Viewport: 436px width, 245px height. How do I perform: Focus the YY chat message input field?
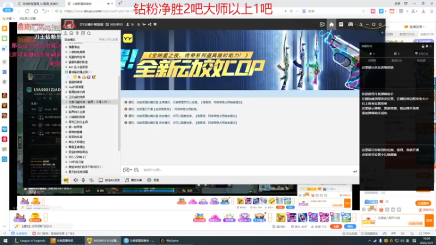246,170
